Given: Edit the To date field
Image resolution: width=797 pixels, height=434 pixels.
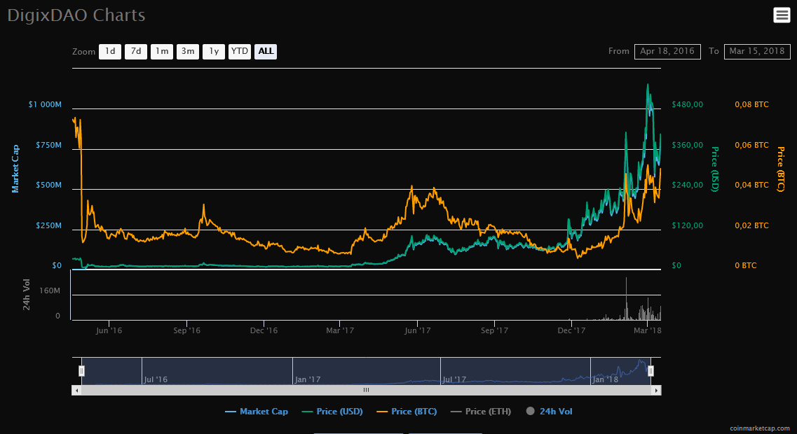Looking at the screenshot, I should [x=757, y=51].
